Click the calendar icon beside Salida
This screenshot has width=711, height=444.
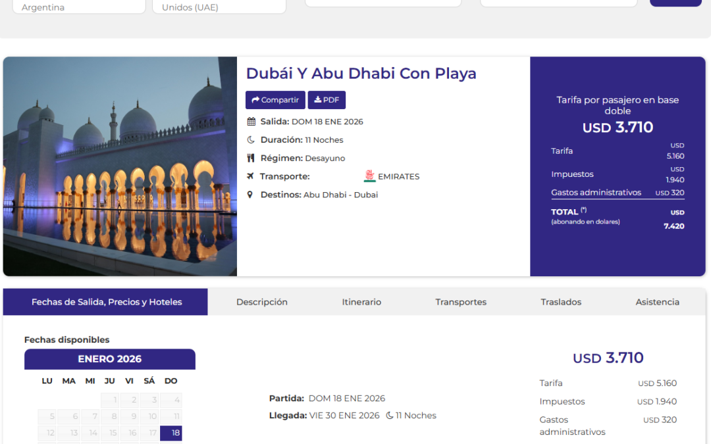tap(251, 122)
